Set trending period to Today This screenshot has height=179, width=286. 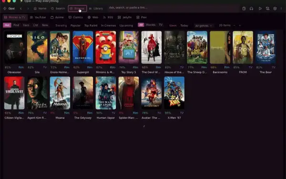tap(184, 26)
